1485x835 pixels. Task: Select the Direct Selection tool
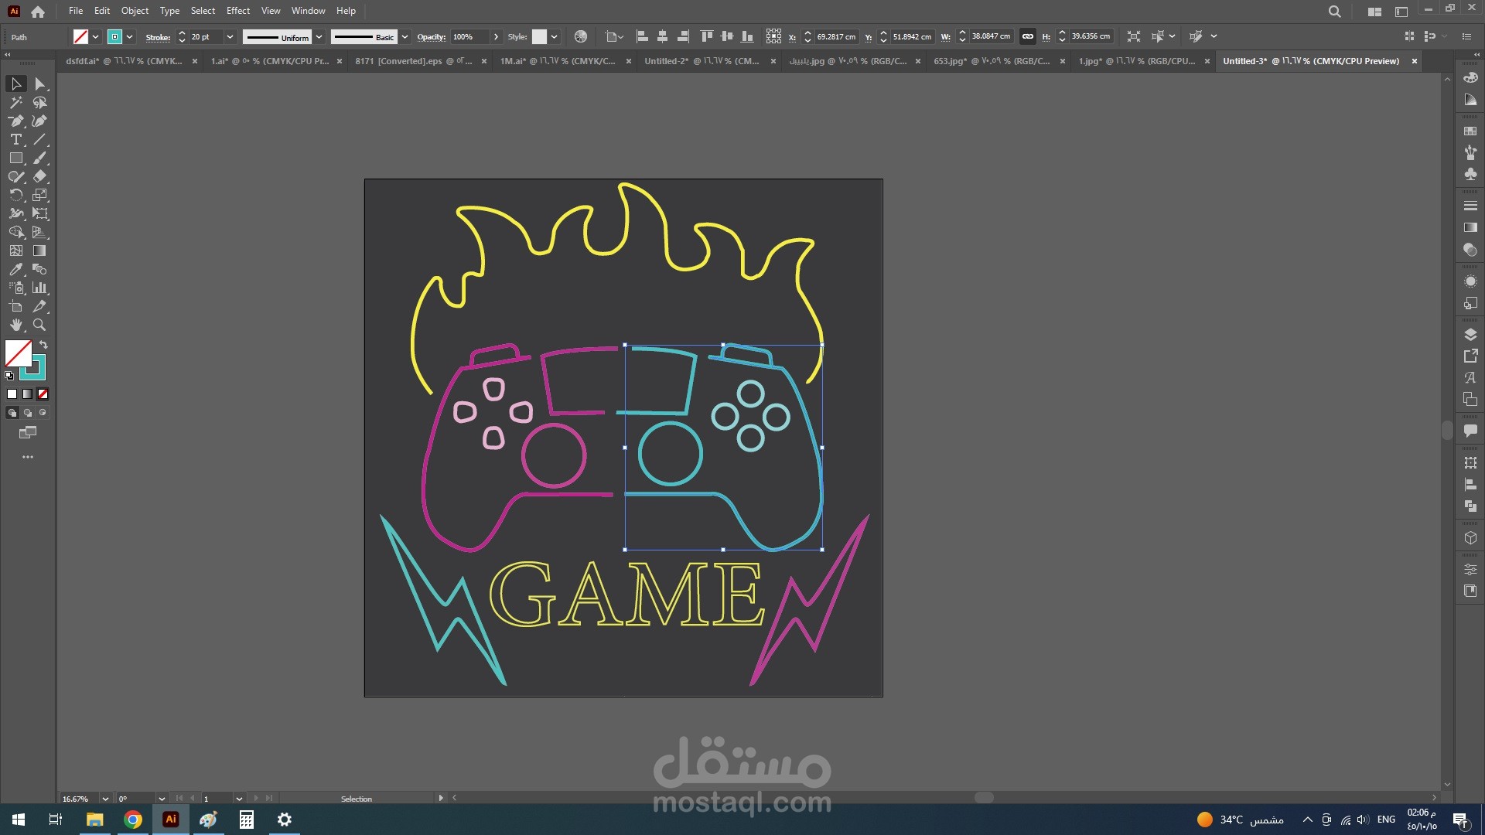coord(40,83)
